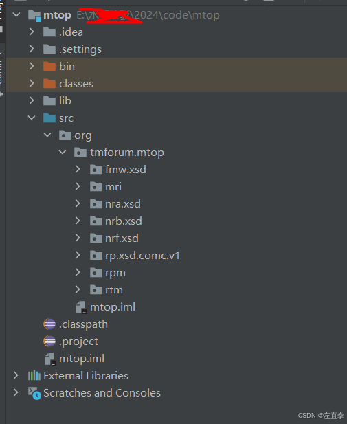Select the mtop.iml file under src

pyautogui.click(x=113, y=307)
